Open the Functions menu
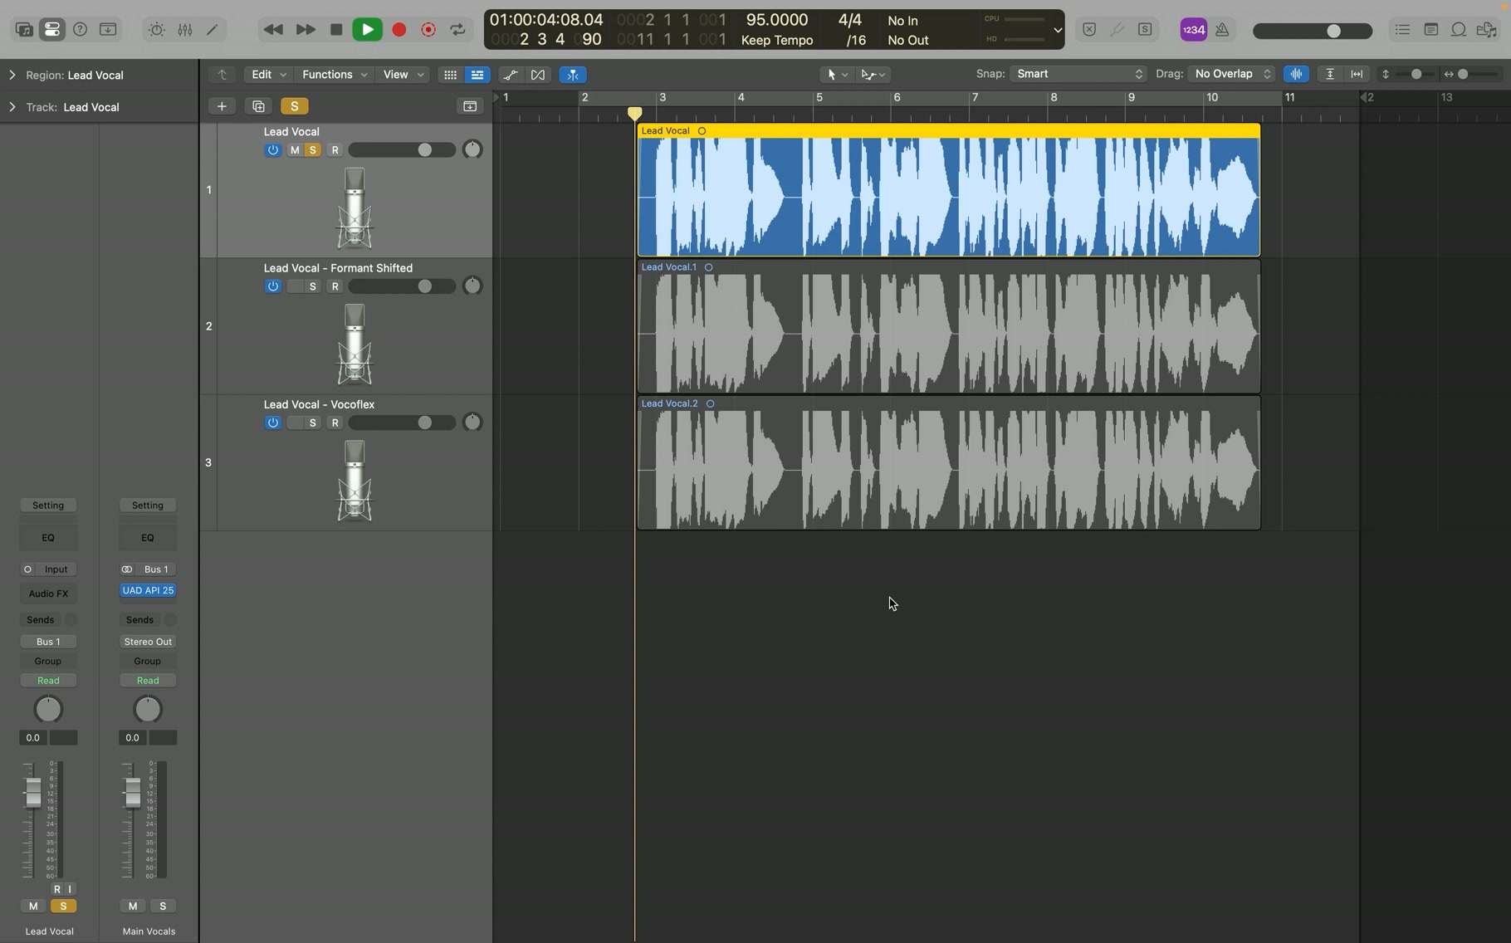The image size is (1511, 943). pyautogui.click(x=334, y=75)
